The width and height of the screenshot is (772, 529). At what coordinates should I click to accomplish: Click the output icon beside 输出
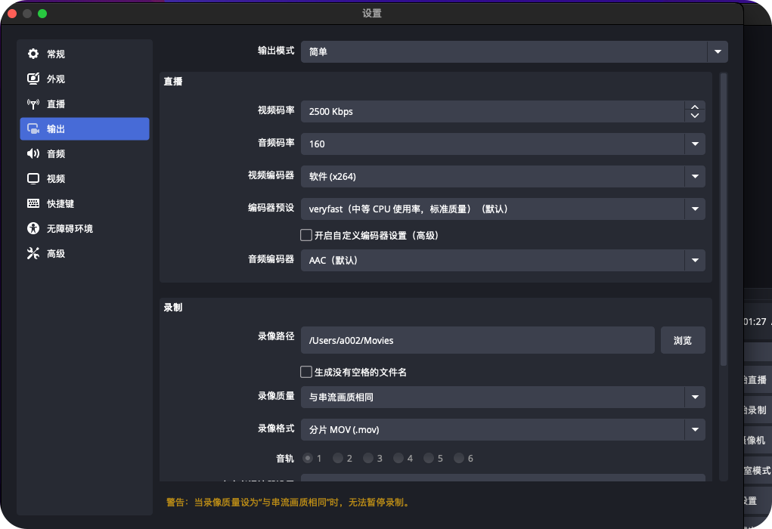click(33, 129)
